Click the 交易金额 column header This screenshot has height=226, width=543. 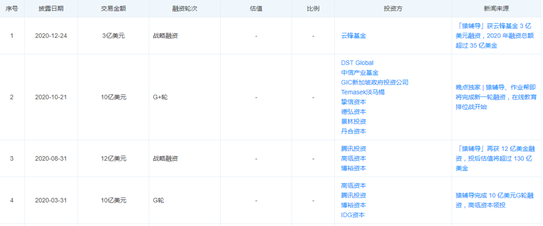point(114,9)
